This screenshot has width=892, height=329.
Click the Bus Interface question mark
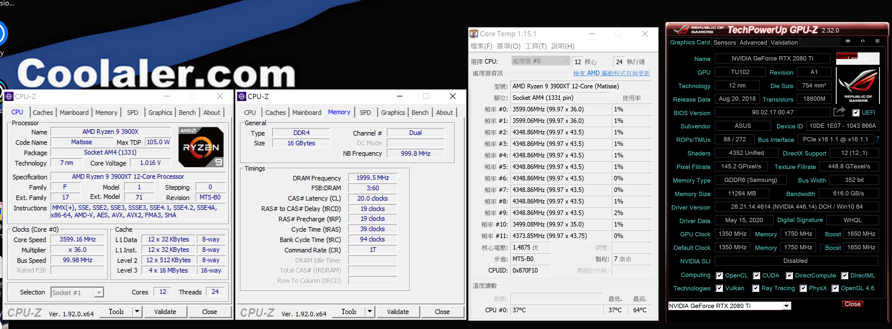(x=877, y=139)
